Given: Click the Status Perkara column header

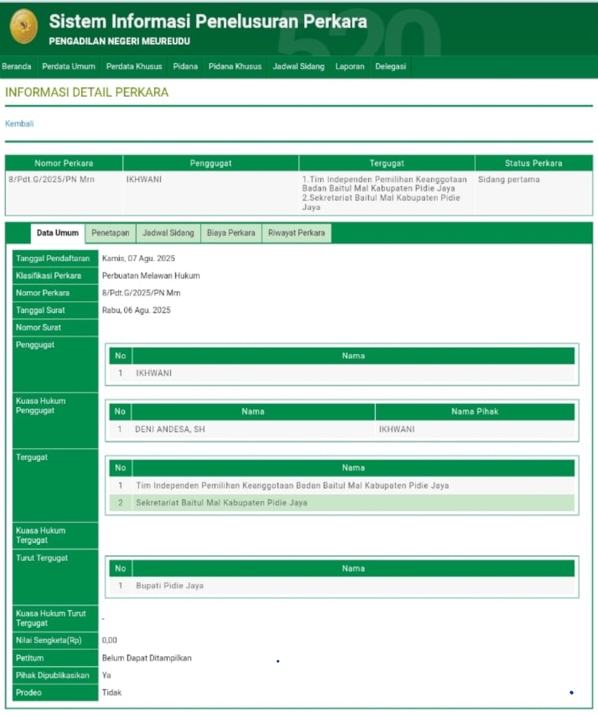Looking at the screenshot, I should [x=534, y=163].
